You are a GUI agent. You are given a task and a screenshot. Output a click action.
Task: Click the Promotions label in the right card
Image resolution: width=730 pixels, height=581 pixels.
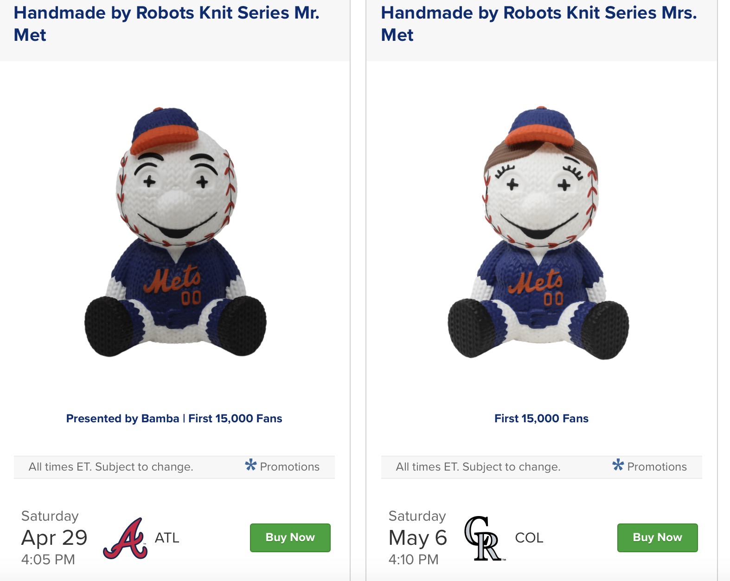point(657,467)
